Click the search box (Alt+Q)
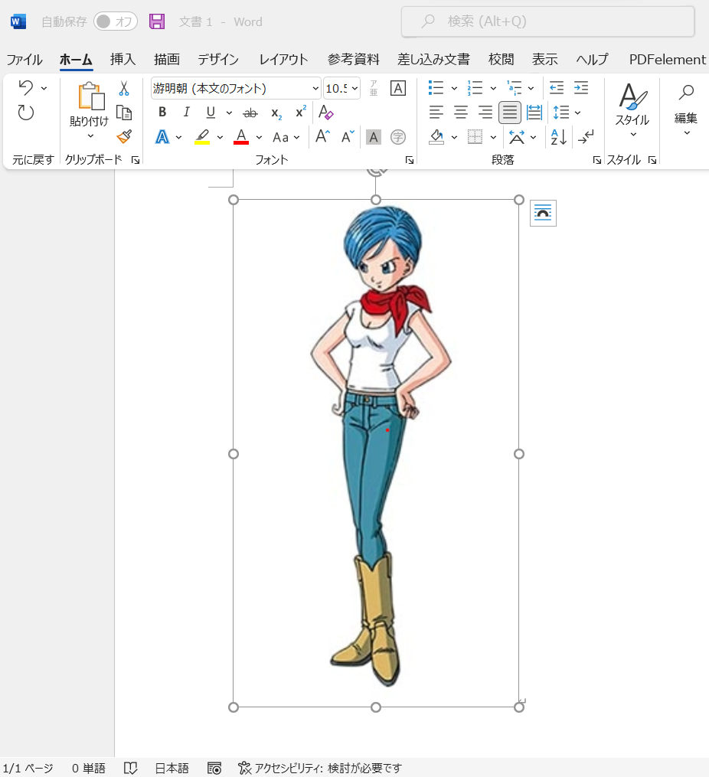709x777 pixels. click(548, 21)
